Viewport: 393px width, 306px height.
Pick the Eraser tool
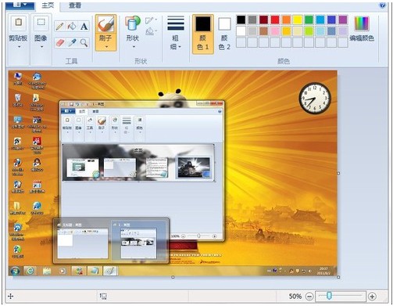coord(59,42)
